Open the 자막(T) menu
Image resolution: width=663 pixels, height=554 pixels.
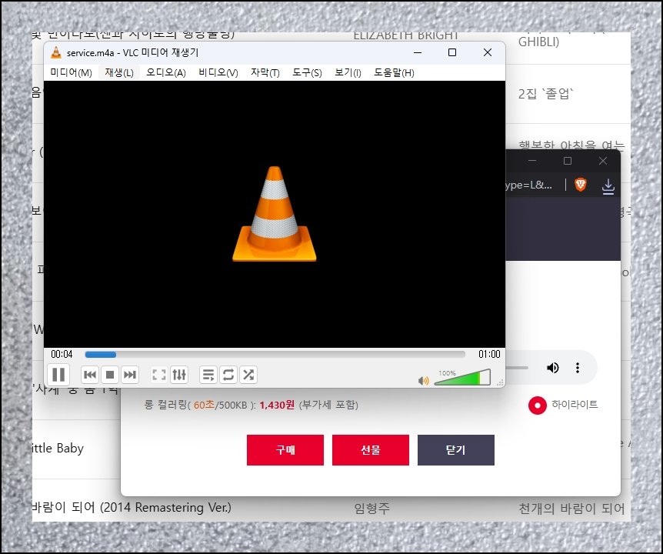click(x=265, y=73)
